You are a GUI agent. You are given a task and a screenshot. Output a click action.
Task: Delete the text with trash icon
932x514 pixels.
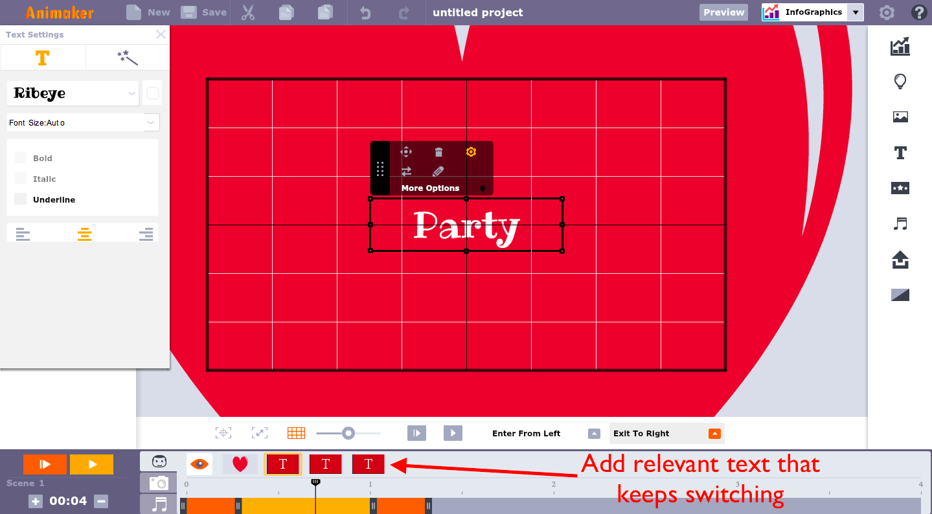[438, 152]
